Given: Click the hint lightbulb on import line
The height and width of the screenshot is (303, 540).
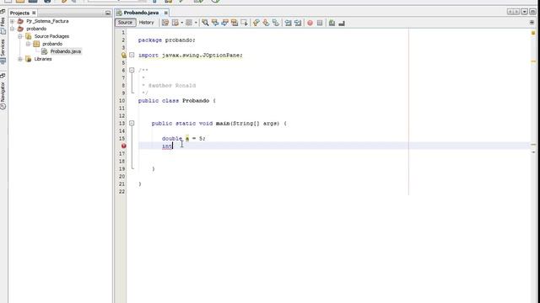Looking at the screenshot, I should [124, 55].
